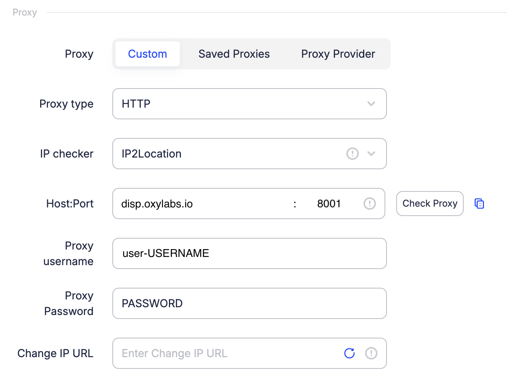Screen dimensions: 507x386
Task: Click the Host:Port label
Action: coord(70,204)
